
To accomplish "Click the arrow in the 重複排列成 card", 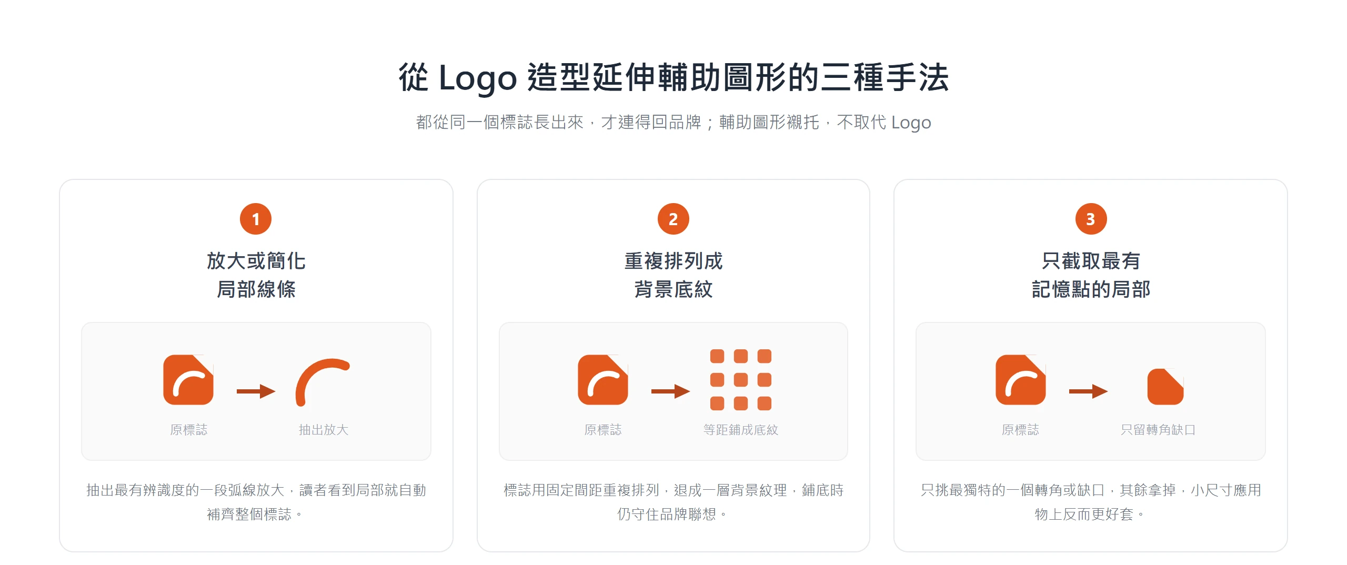I will tap(671, 391).
